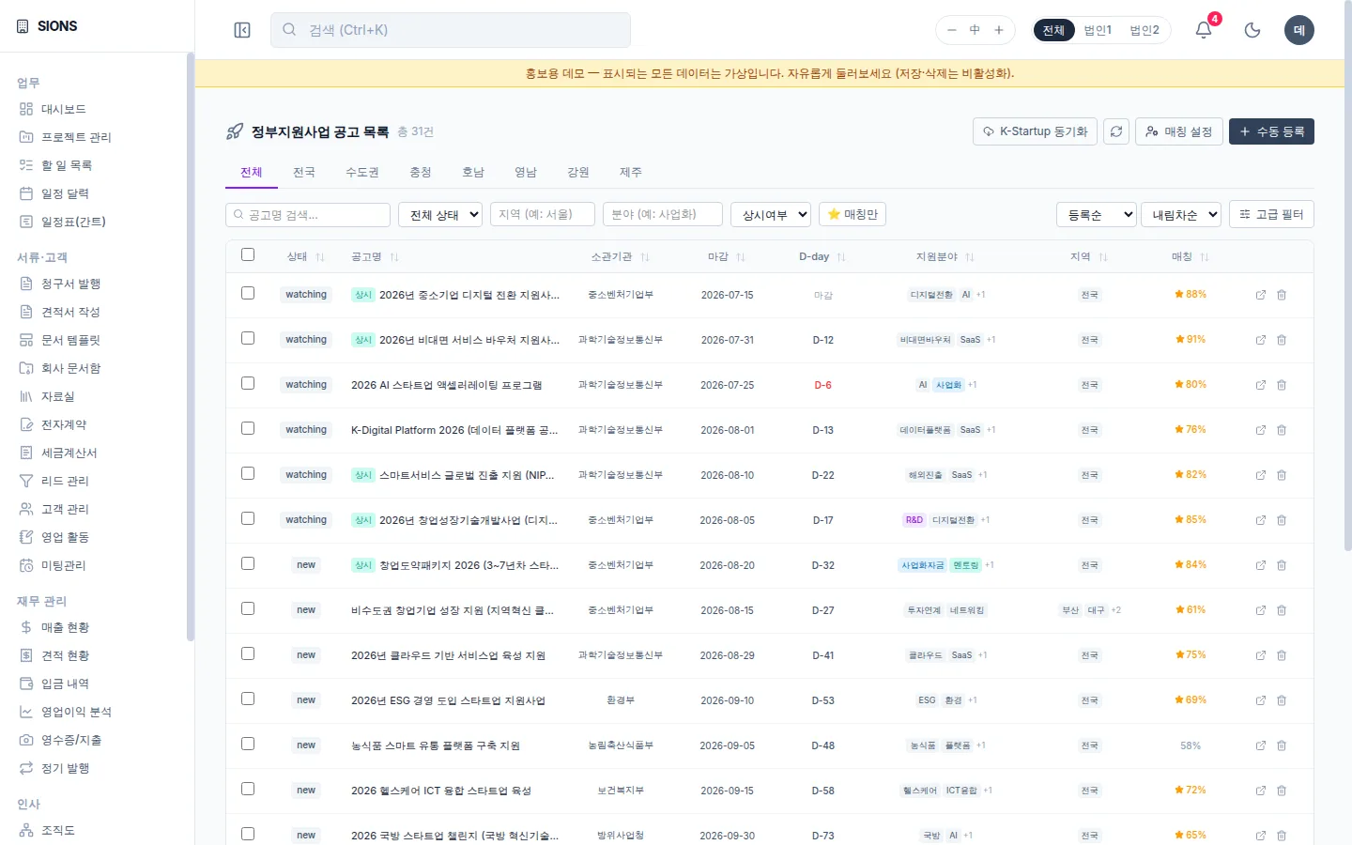
Task: Open the 내림차순 order dropdown
Action: 1181,214
